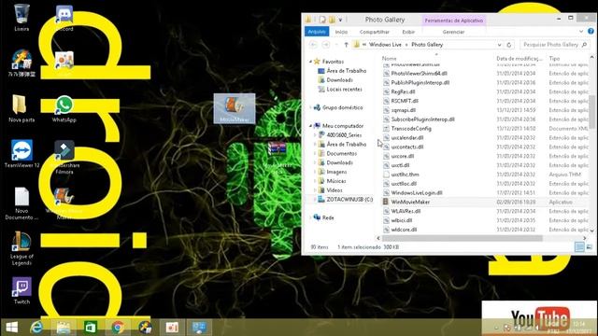Click the Windows Start button
Image resolution: width=598 pixels, height=336 pixels.
tap(12, 328)
